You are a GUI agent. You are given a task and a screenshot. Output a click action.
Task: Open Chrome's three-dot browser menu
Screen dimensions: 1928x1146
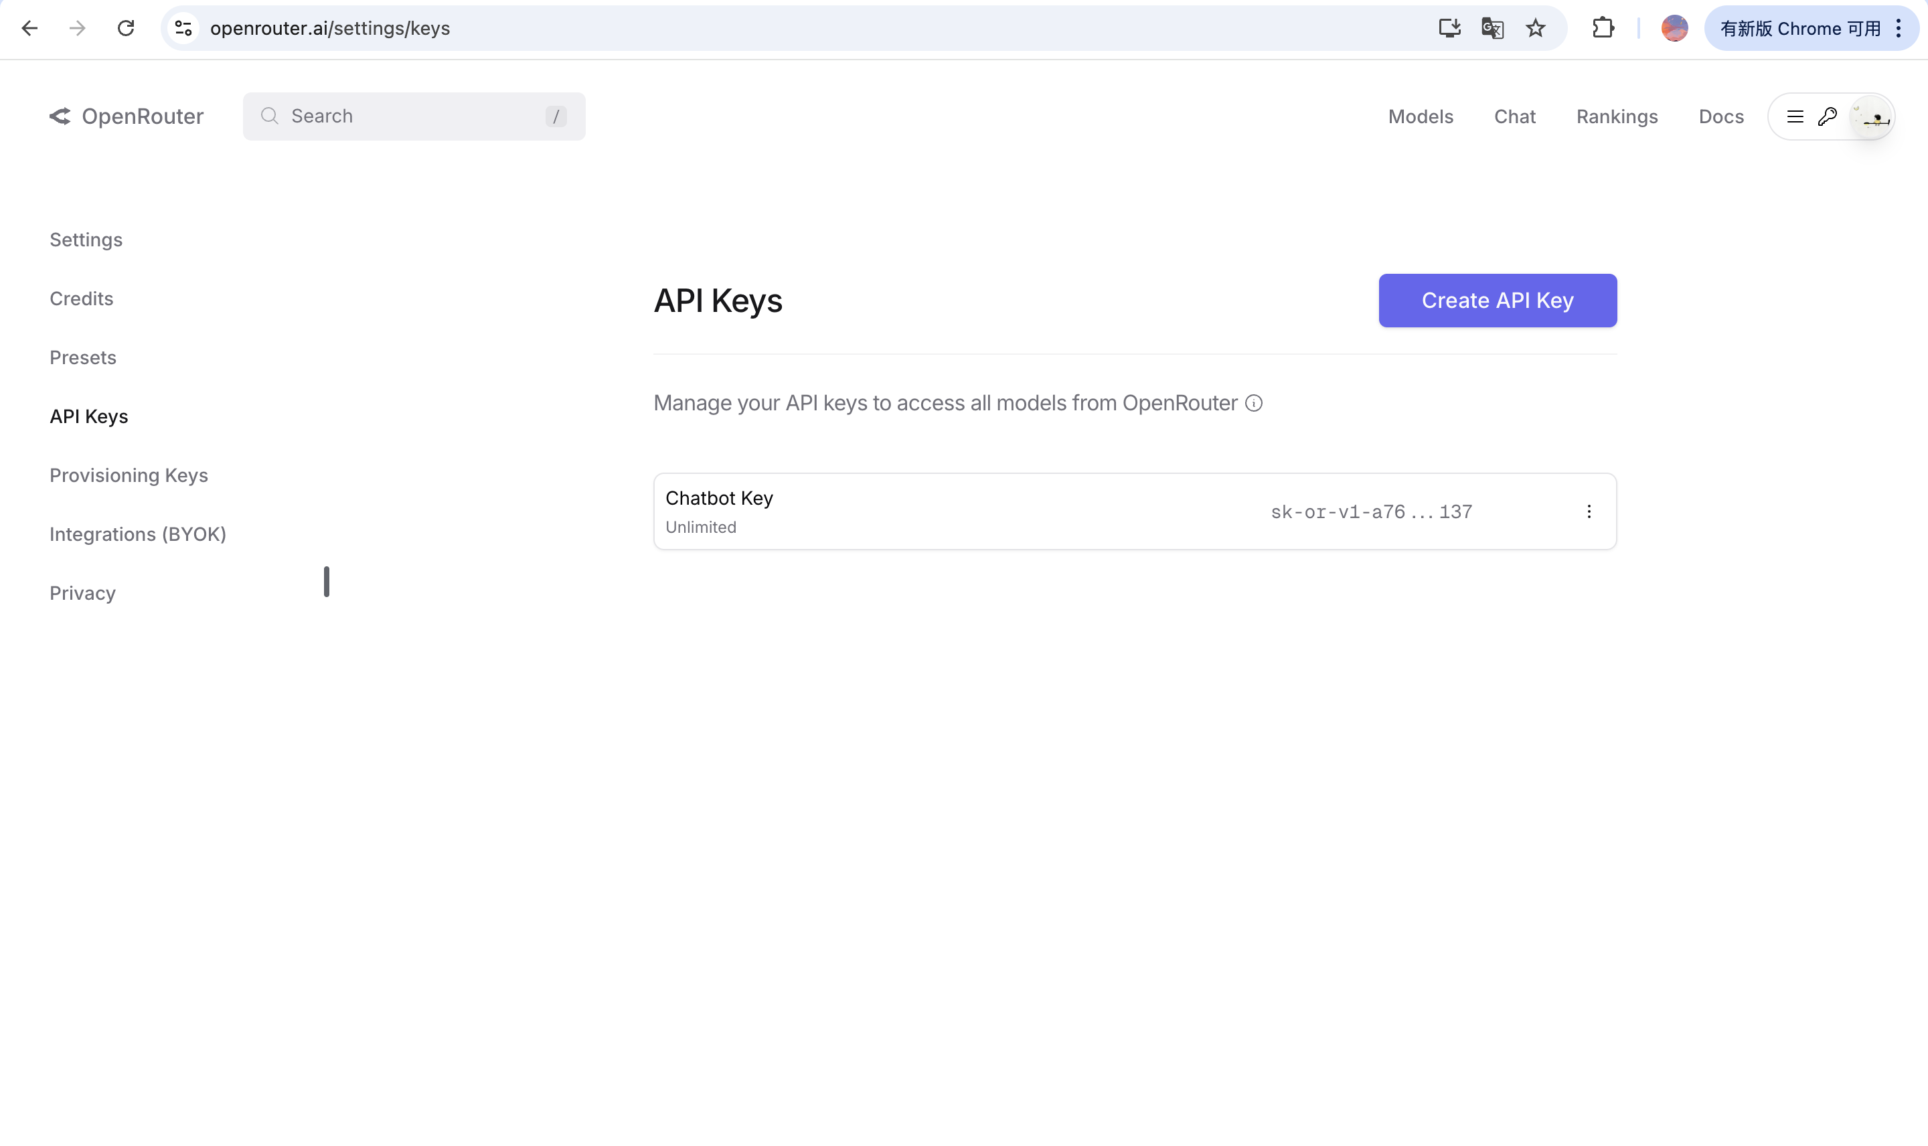(x=1900, y=29)
